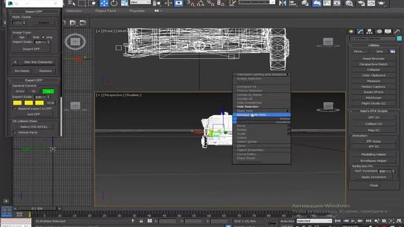Toggle the VC export mode button
Viewport: 404px width, 227px height.
[x=33, y=91]
